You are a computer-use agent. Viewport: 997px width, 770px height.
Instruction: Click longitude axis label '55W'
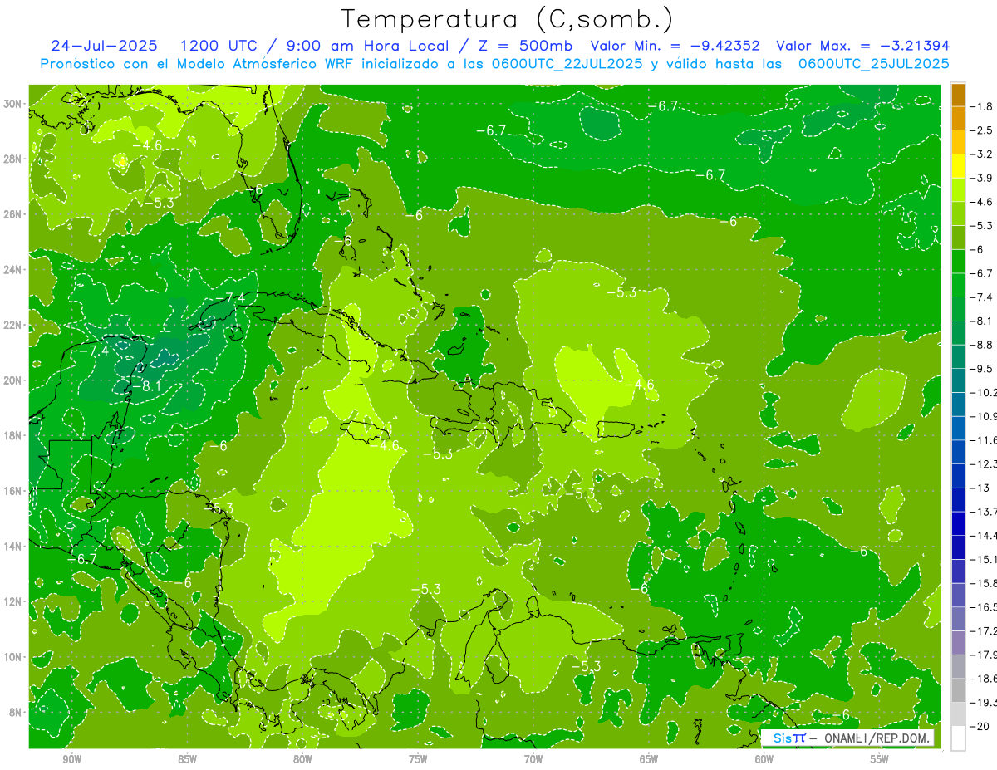point(879,760)
